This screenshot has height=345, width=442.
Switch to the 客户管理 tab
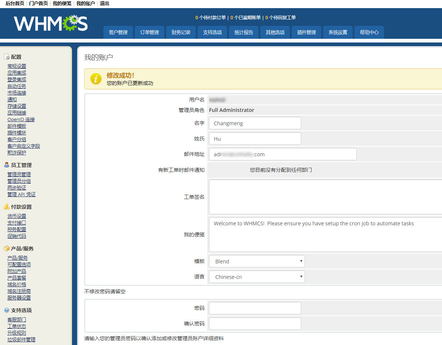point(118,32)
